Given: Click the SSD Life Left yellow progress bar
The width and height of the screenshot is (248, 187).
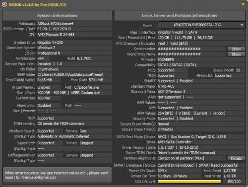Looking at the screenshot, I should 189,182.
